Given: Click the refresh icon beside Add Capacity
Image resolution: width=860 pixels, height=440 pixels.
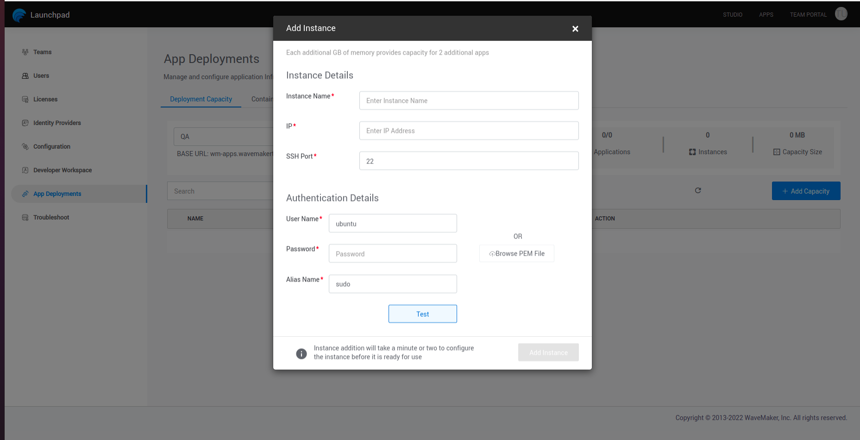Looking at the screenshot, I should pyautogui.click(x=698, y=190).
